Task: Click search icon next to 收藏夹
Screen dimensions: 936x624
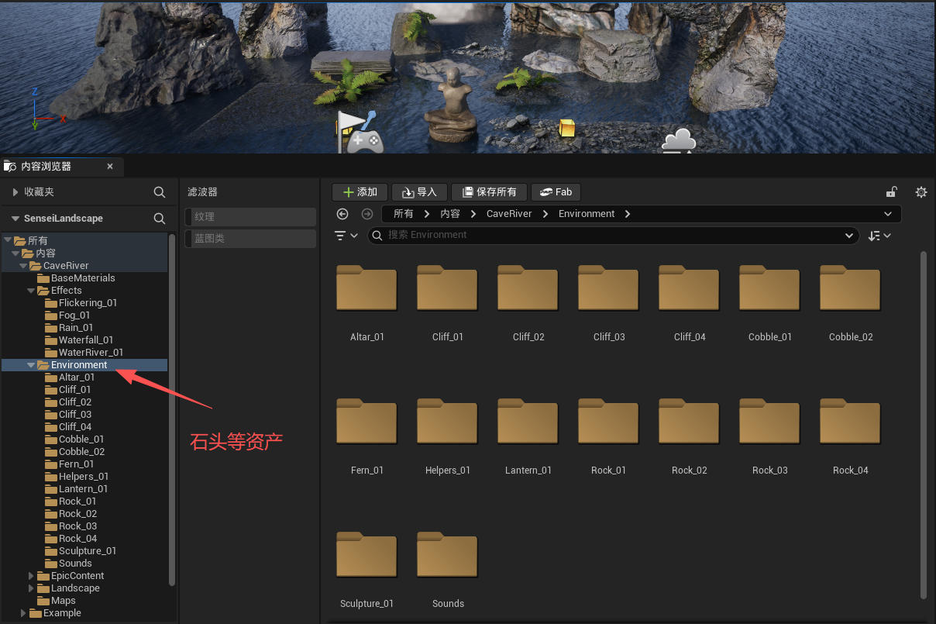Action: [160, 192]
